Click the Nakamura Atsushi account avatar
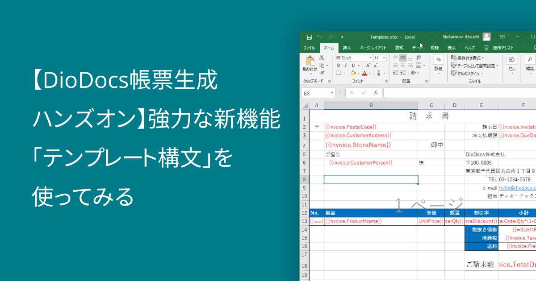 click(487, 37)
